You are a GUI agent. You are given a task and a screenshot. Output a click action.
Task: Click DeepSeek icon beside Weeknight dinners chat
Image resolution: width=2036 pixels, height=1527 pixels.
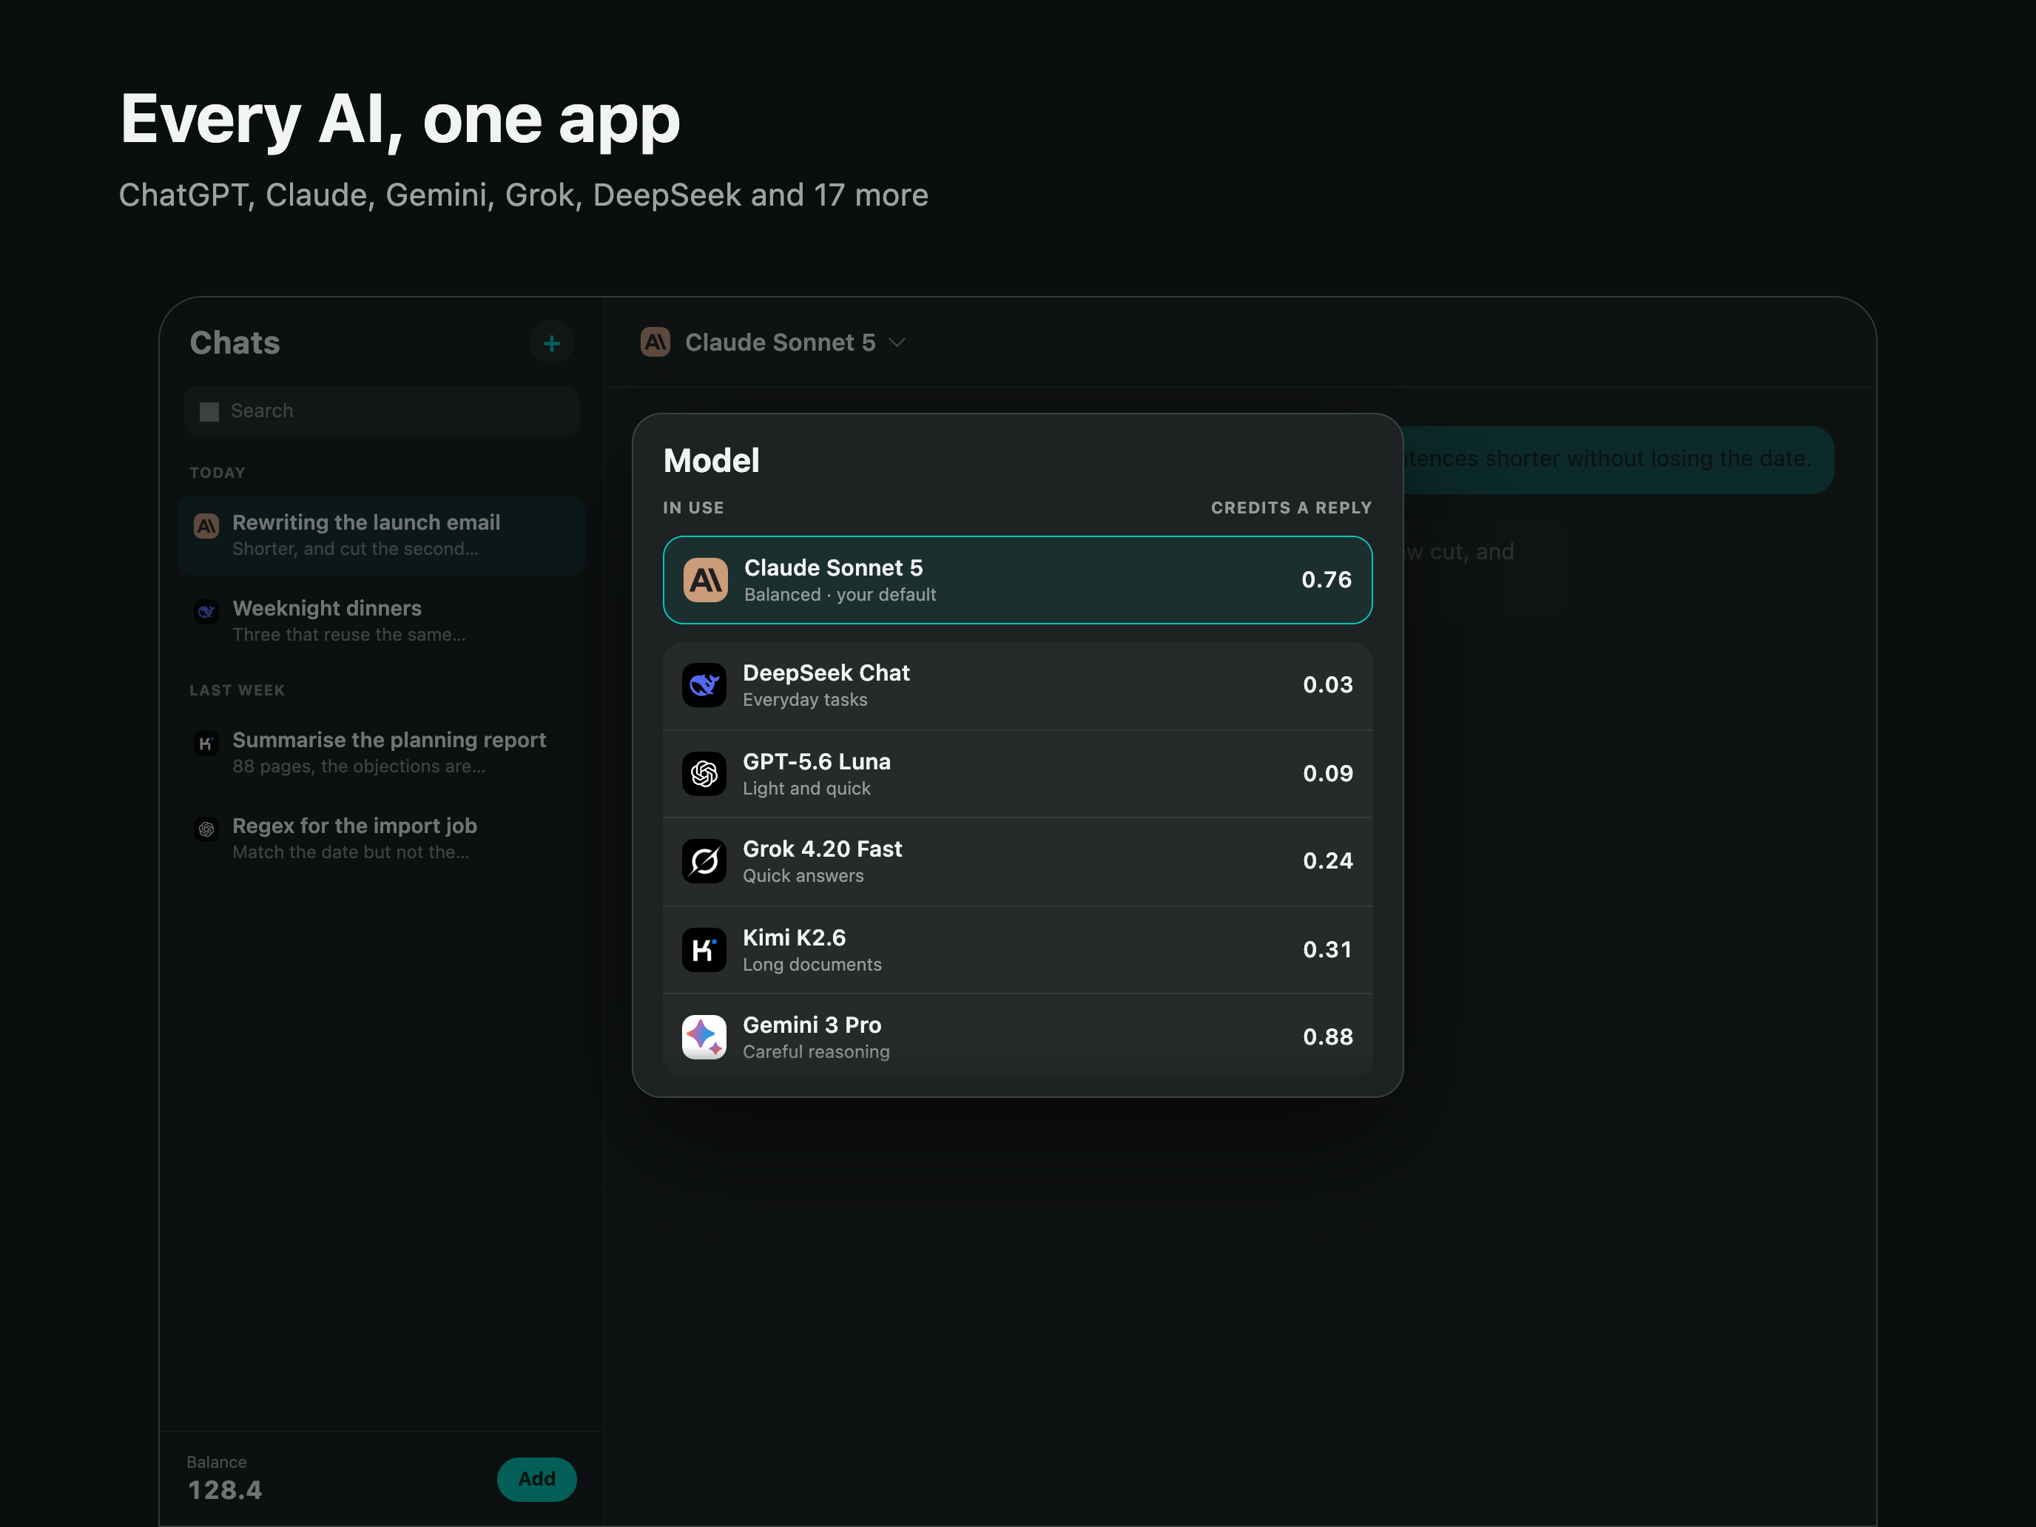[206, 611]
